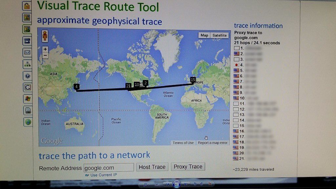336x189 pixels.
Task: Select the US flag beside hop 5
Action: (x=236, y=70)
